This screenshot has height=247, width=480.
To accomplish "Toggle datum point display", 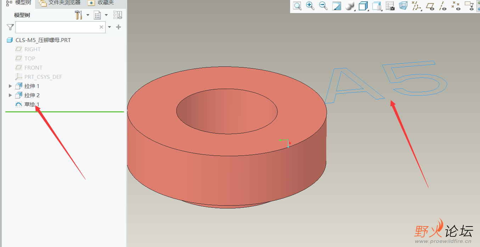I will pos(456,6).
